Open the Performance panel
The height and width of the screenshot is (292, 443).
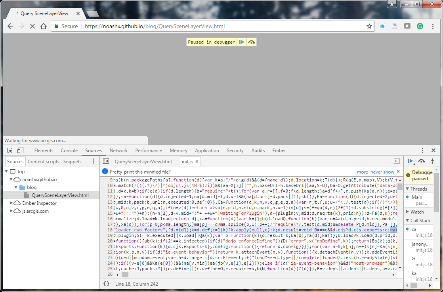point(149,151)
